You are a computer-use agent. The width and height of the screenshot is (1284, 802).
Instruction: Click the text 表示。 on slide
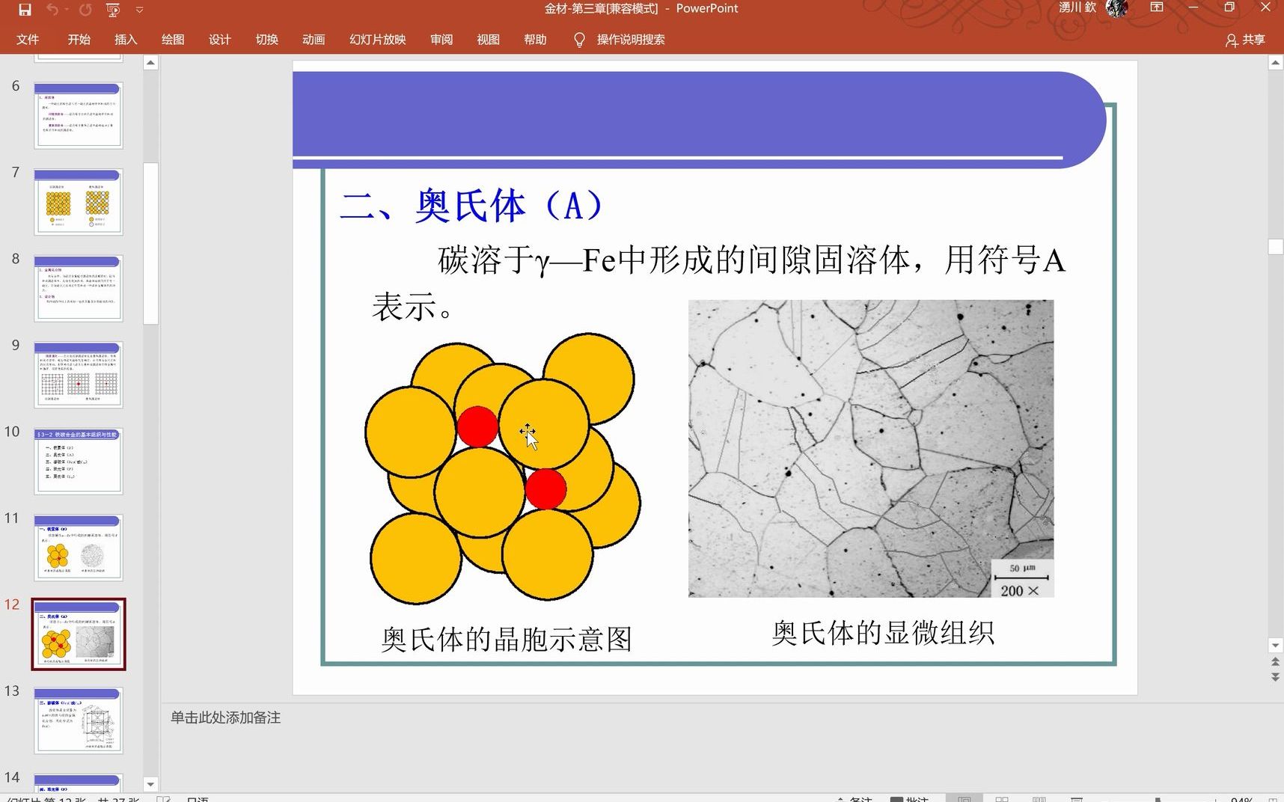(412, 307)
